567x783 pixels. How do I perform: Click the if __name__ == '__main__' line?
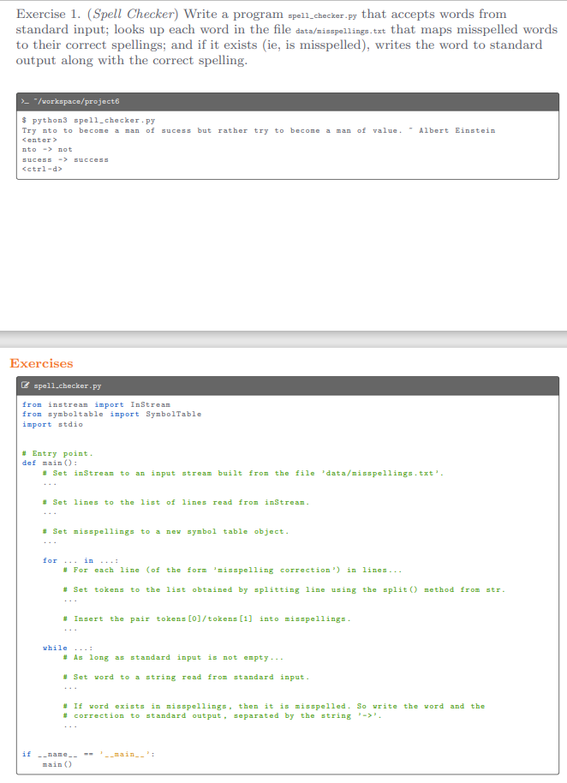(88, 754)
